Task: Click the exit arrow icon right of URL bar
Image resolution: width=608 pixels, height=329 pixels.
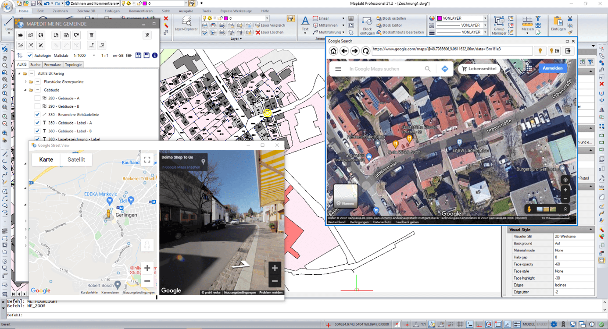Action: (568, 51)
